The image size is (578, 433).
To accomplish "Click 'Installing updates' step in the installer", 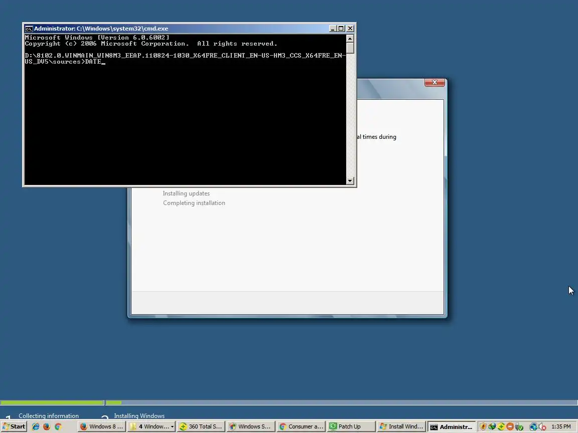I will point(186,193).
